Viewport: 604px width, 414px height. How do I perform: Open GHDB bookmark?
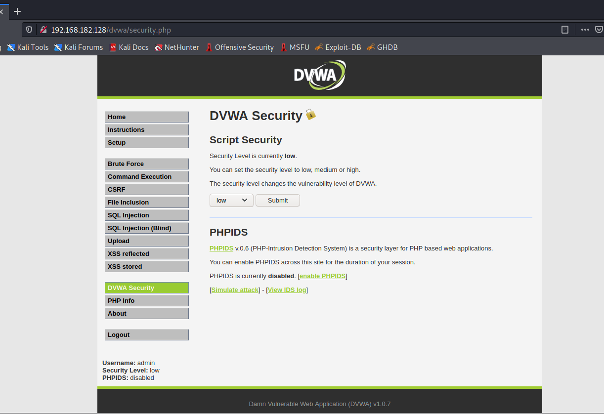tap(382, 47)
